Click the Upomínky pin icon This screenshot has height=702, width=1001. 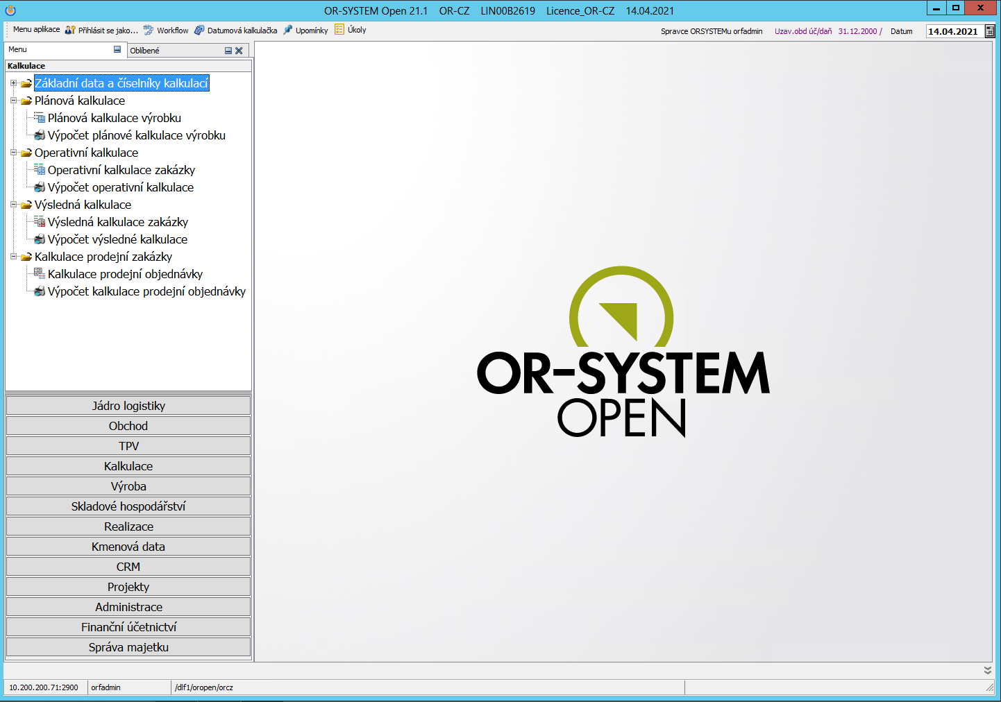coord(287,31)
